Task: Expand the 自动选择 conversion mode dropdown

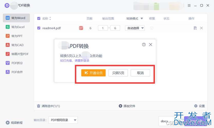Action: coord(142,28)
